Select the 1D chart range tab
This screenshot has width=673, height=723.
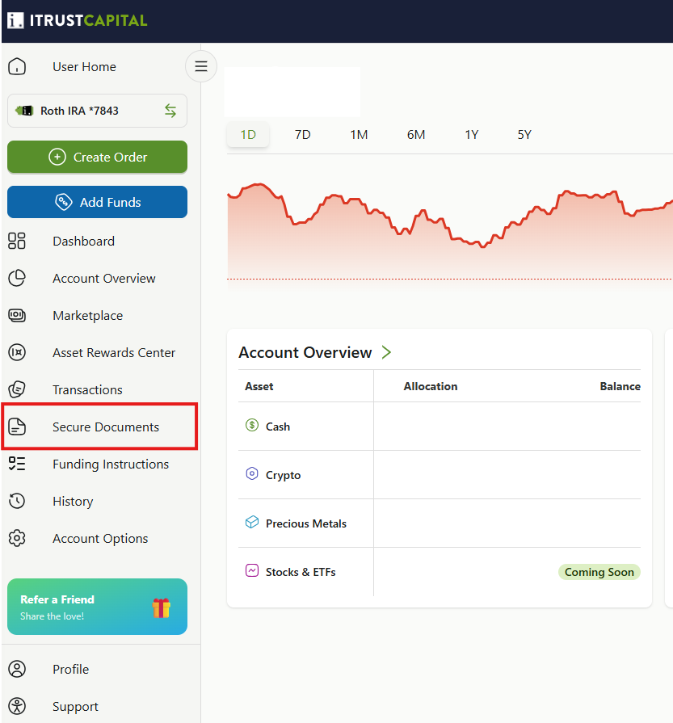point(248,135)
